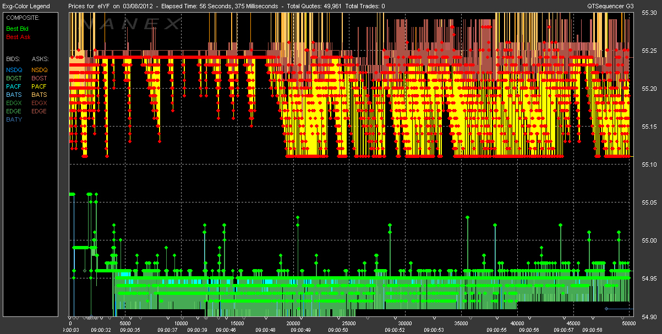Select the cyan PACF entry under BIDS
The image size is (662, 334).
(x=14, y=86)
